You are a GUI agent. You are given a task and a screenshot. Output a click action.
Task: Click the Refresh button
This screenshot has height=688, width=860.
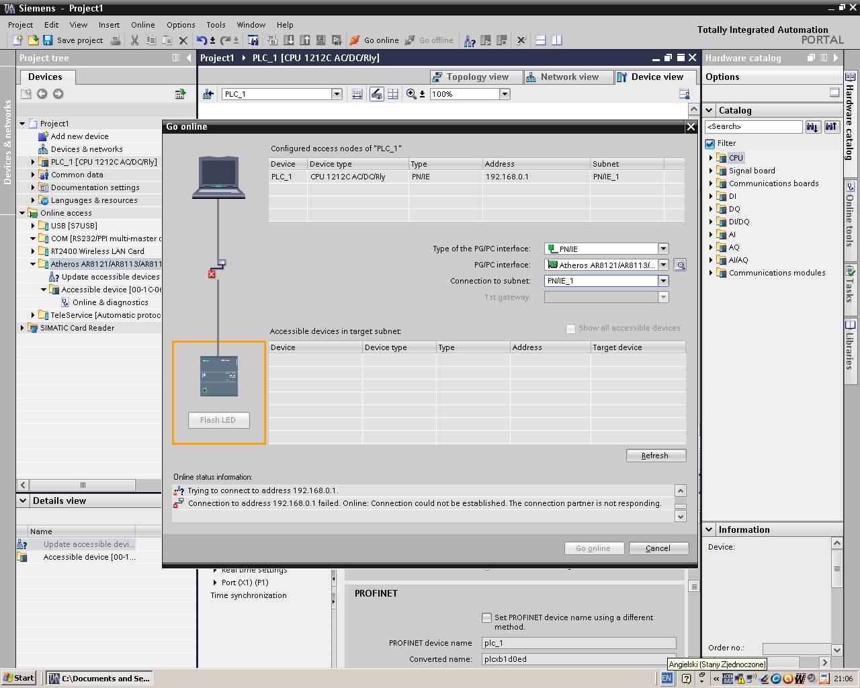pos(656,456)
